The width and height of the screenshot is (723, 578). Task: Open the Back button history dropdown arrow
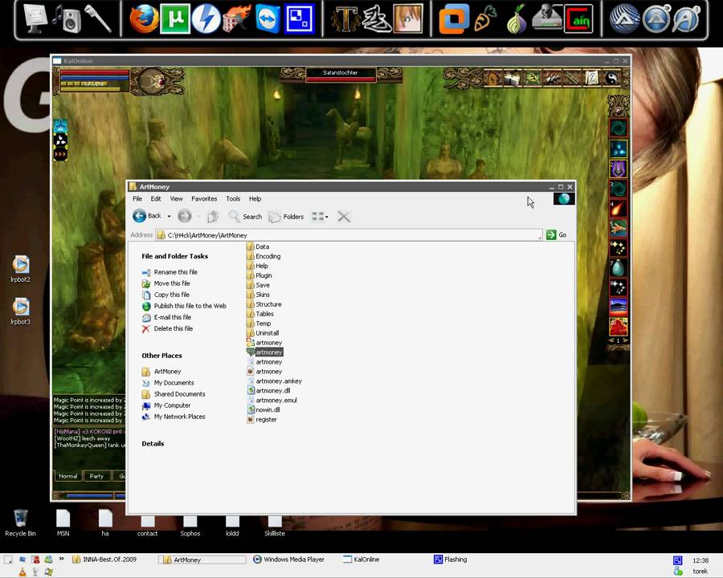[x=170, y=216]
